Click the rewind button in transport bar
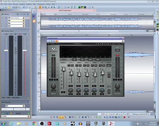Screen dimensions: 159x126 click(x=110, y=117)
